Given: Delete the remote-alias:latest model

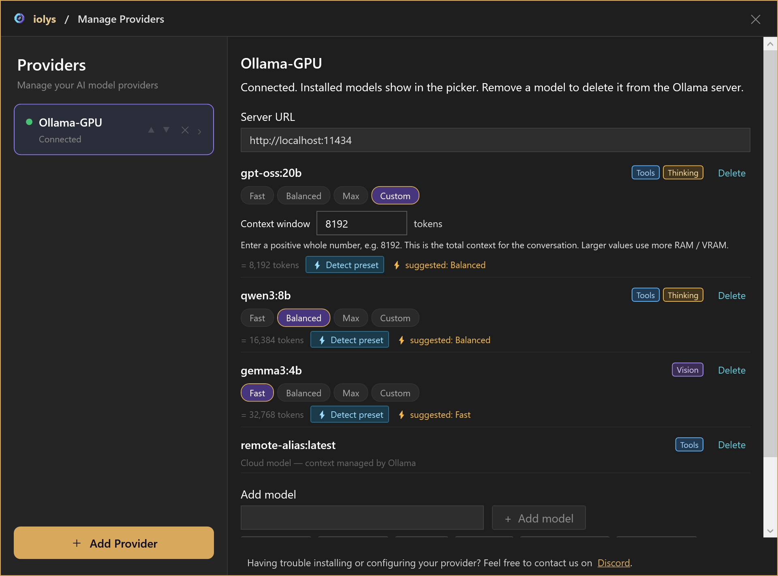Looking at the screenshot, I should (x=732, y=445).
